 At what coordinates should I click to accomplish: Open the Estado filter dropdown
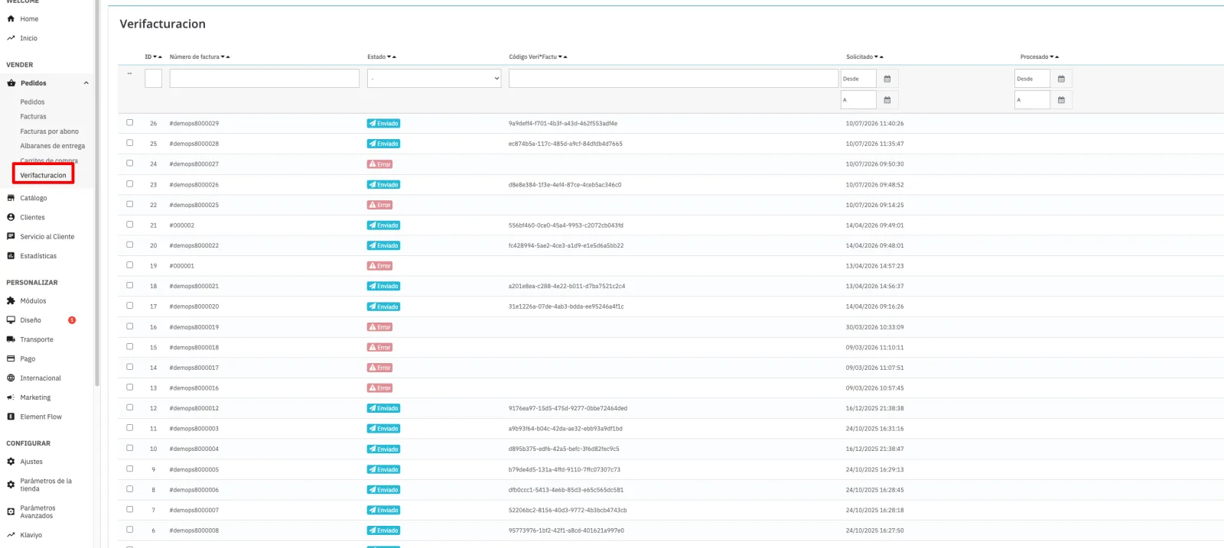point(434,79)
